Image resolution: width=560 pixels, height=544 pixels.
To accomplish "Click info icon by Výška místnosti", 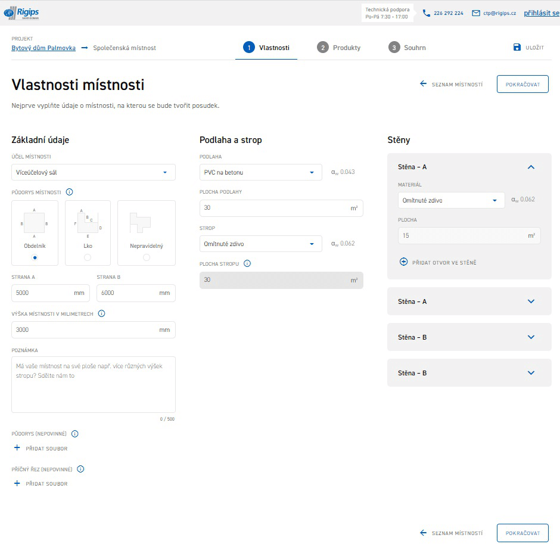I will [101, 313].
